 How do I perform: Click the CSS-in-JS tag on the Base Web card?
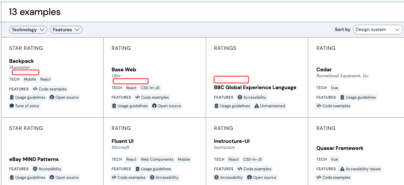[150, 88]
